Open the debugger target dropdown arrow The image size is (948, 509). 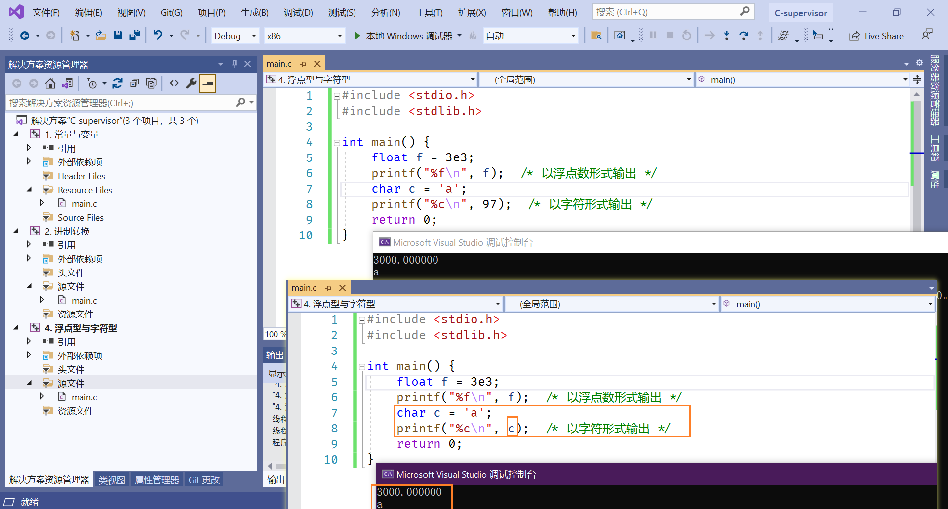coord(460,36)
